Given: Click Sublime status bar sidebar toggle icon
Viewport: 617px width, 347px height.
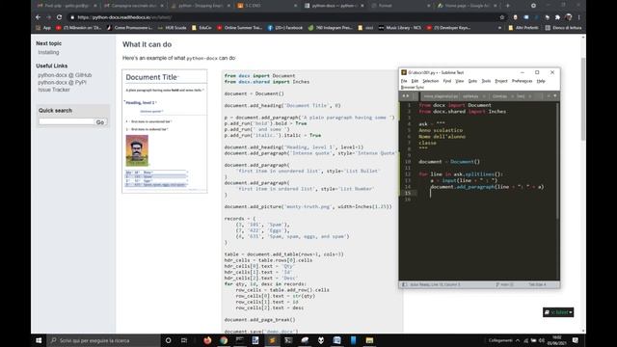Looking at the screenshot, I should [405, 284].
